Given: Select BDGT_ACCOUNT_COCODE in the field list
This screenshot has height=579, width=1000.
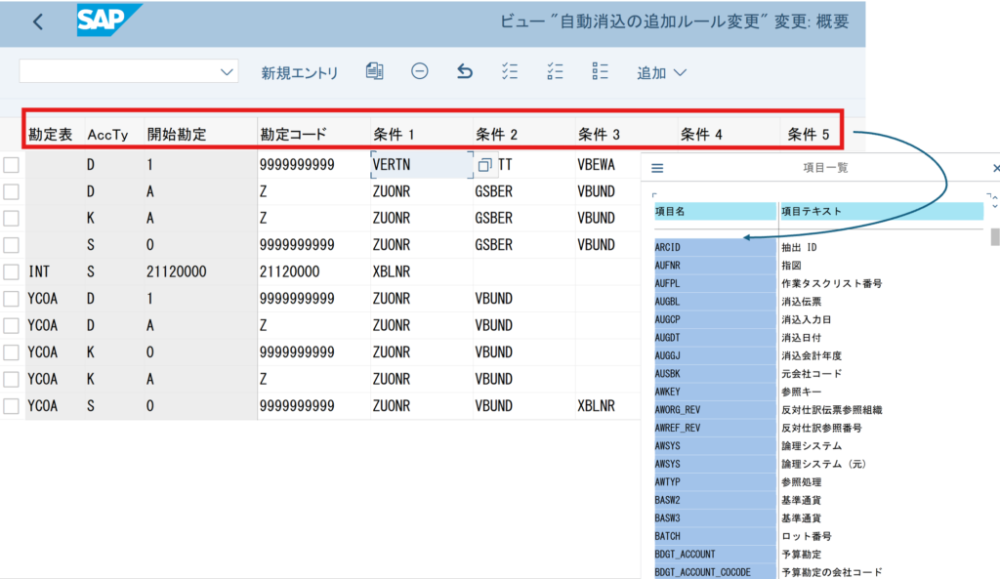Looking at the screenshot, I should click(715, 572).
